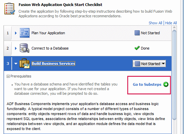Click the green checkmark Done status icon
Viewport: 184px width, 134px height.
tap(137, 48)
